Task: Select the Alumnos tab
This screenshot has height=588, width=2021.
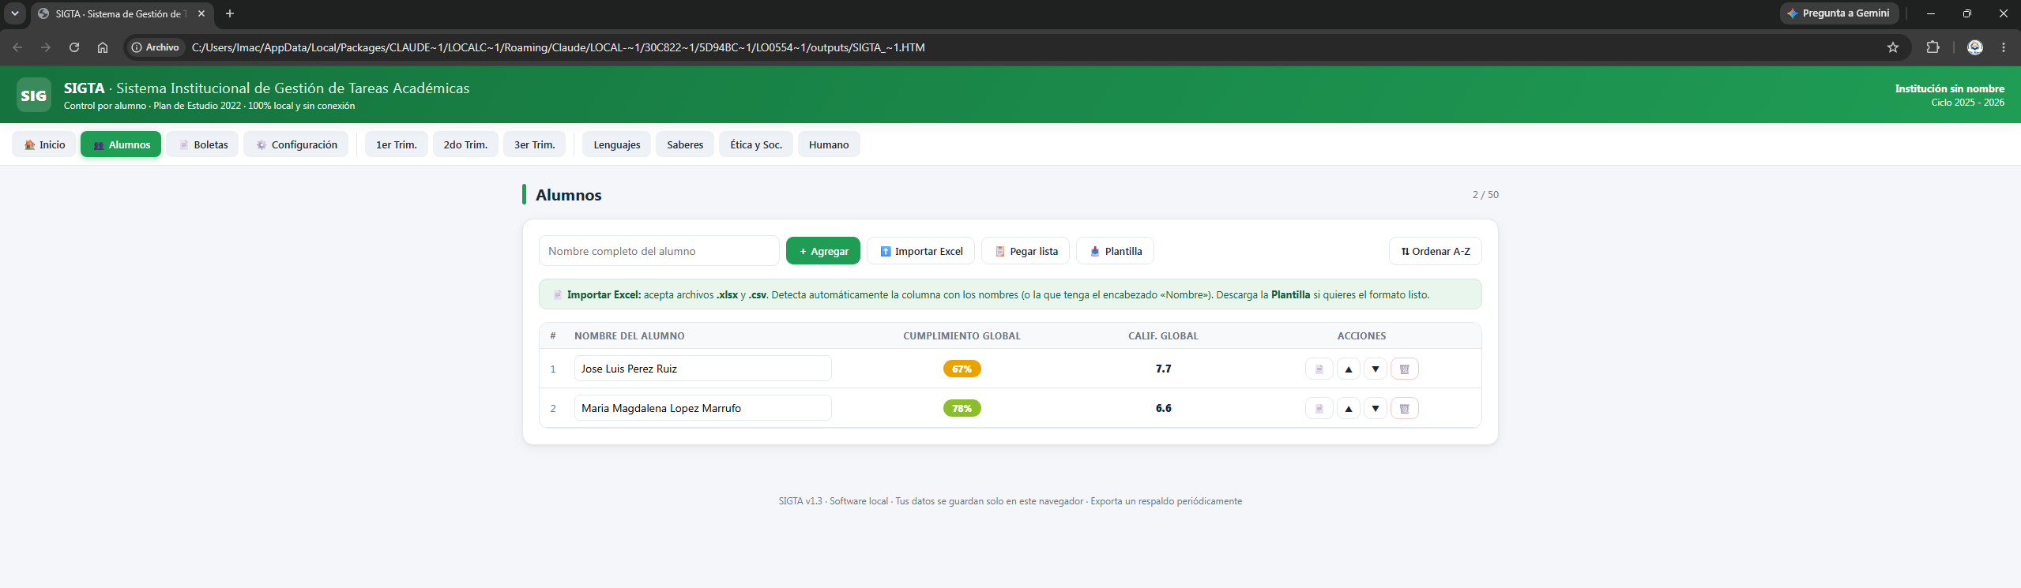Action: 121,144
